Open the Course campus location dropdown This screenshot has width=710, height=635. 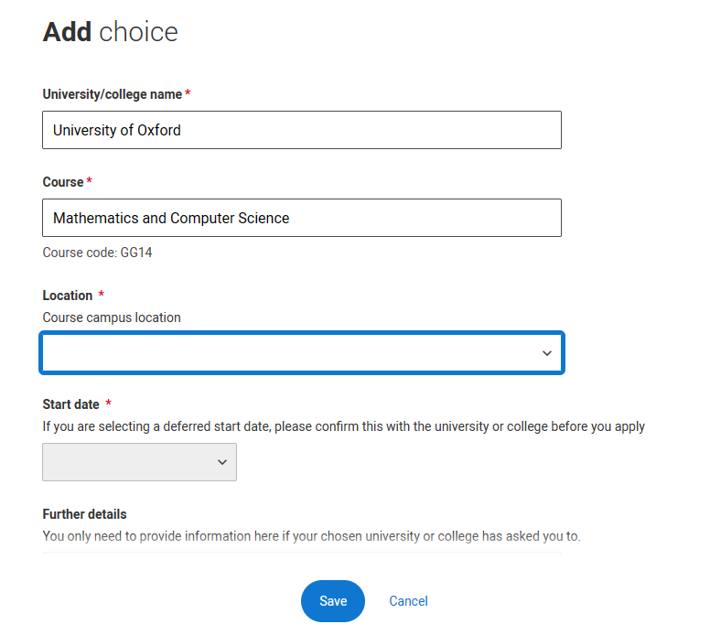pyautogui.click(x=302, y=353)
